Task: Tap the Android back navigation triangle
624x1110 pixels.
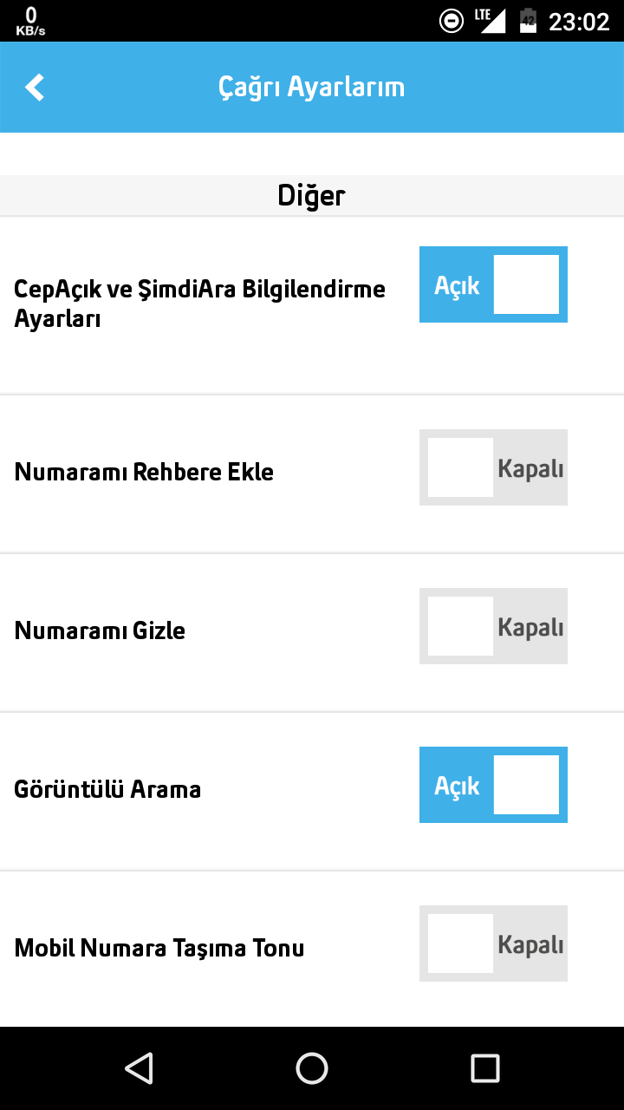Action: (x=139, y=1068)
